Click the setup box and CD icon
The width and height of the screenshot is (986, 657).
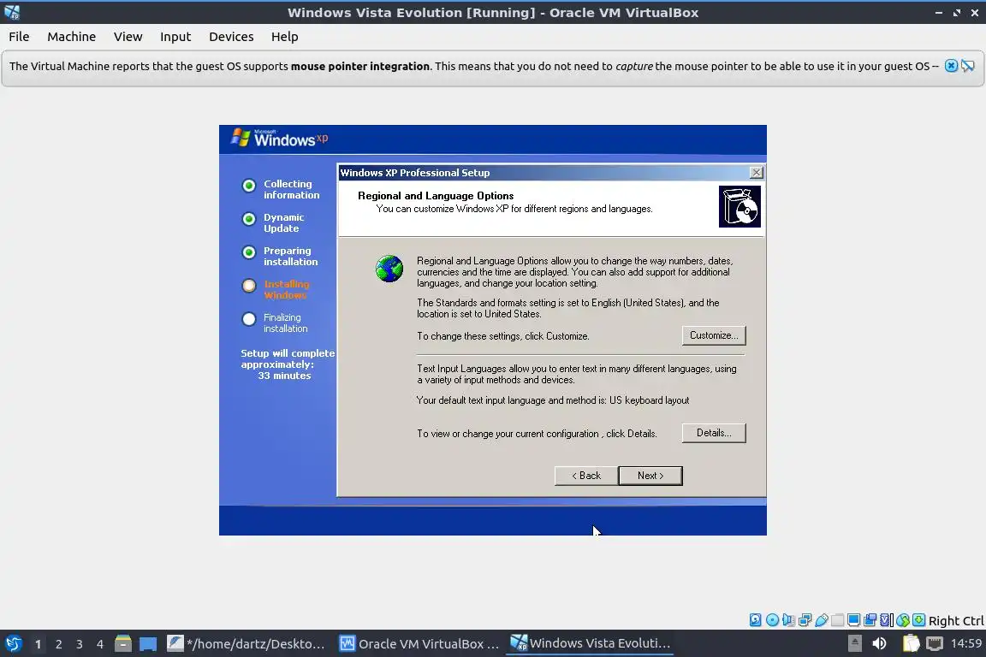point(739,206)
